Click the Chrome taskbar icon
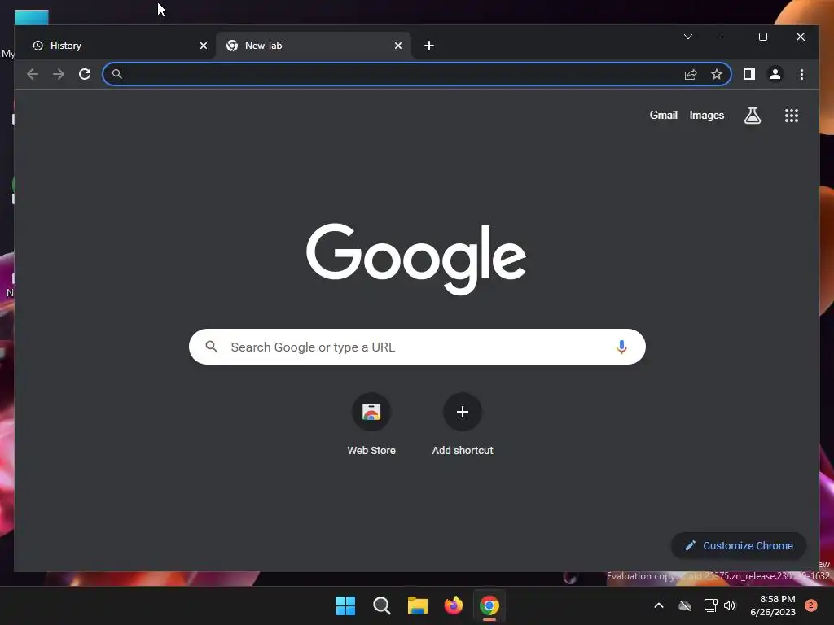Viewport: 834px width, 625px height. pyautogui.click(x=489, y=605)
